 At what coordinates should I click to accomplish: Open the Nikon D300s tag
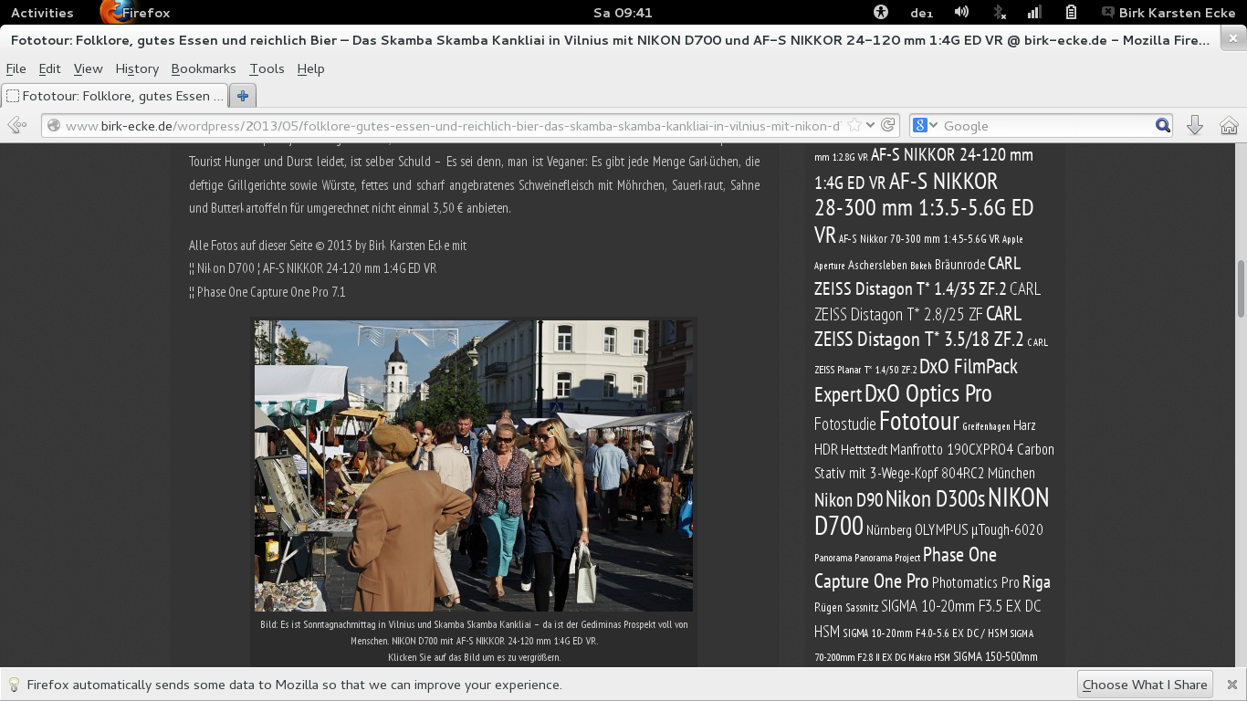pyautogui.click(x=935, y=499)
